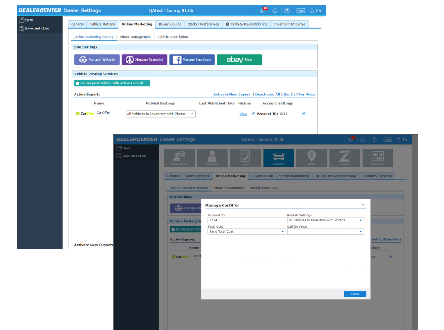Image resolution: width=444 pixels, height=330 pixels.
Task: Click the HELP badge icon in the top window header
Action: (301, 11)
